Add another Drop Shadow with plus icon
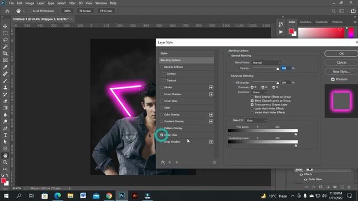The width and height of the screenshot is (358, 201). click(x=211, y=142)
